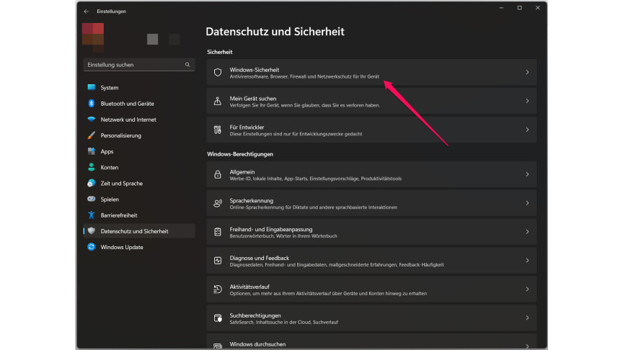Viewport: 623px width, 350px height.
Task: Click the back arrow in Einstellungen
Action: pos(87,12)
